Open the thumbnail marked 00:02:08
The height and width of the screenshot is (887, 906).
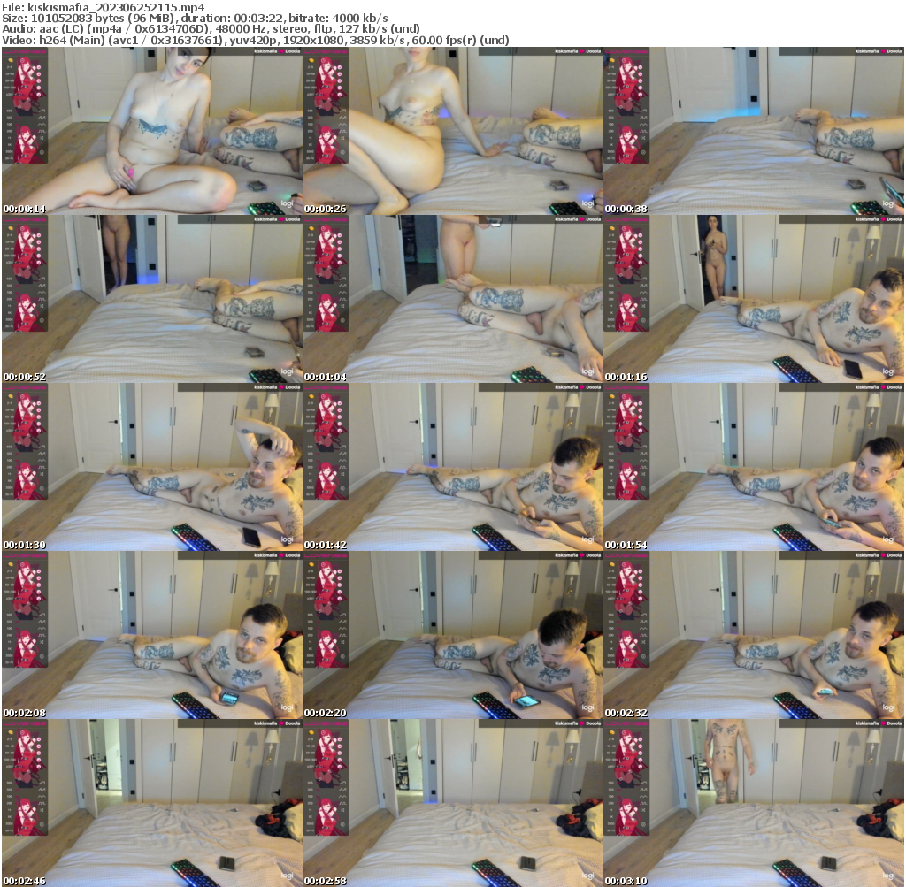(151, 635)
